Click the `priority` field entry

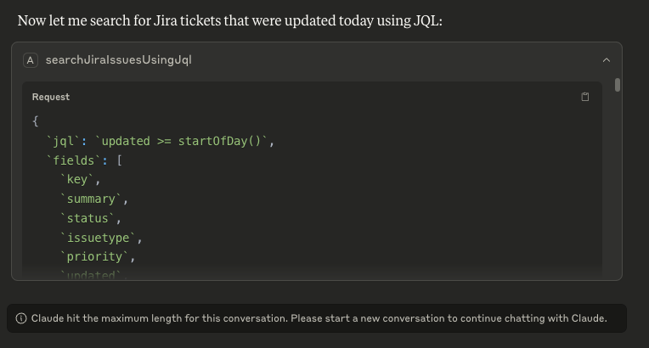pos(95,256)
